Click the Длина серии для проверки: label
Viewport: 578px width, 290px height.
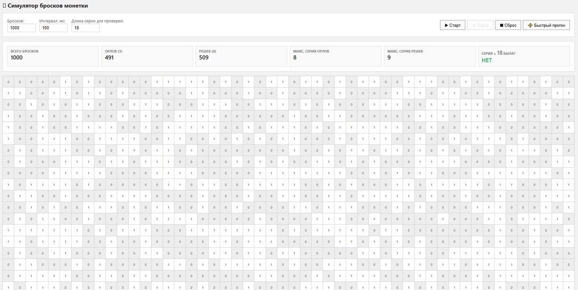(x=97, y=21)
